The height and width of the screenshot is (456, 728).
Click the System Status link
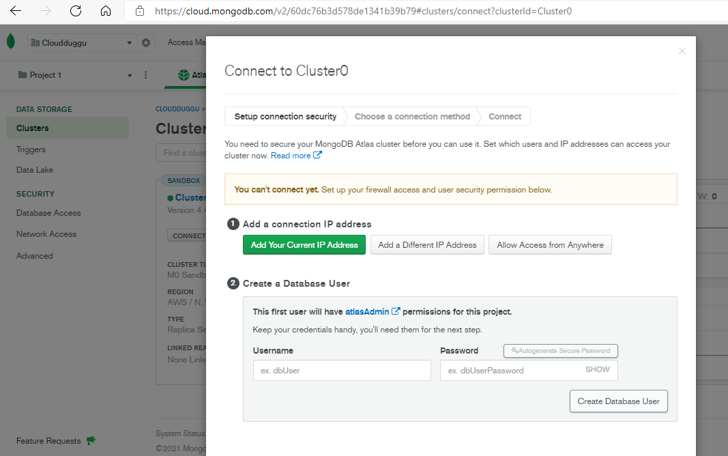click(x=180, y=433)
